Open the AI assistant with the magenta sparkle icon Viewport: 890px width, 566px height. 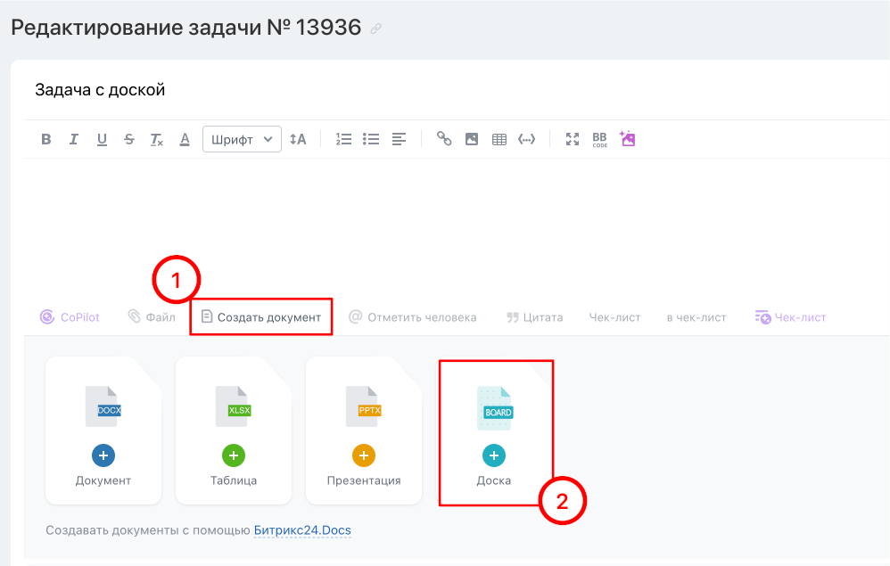627,138
